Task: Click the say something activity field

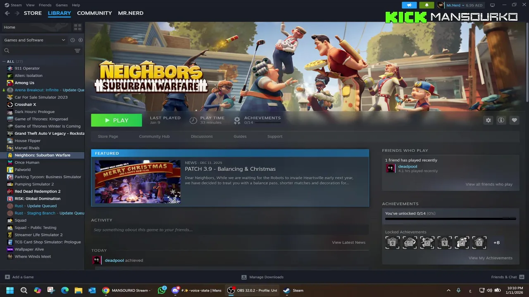Action: [230, 230]
